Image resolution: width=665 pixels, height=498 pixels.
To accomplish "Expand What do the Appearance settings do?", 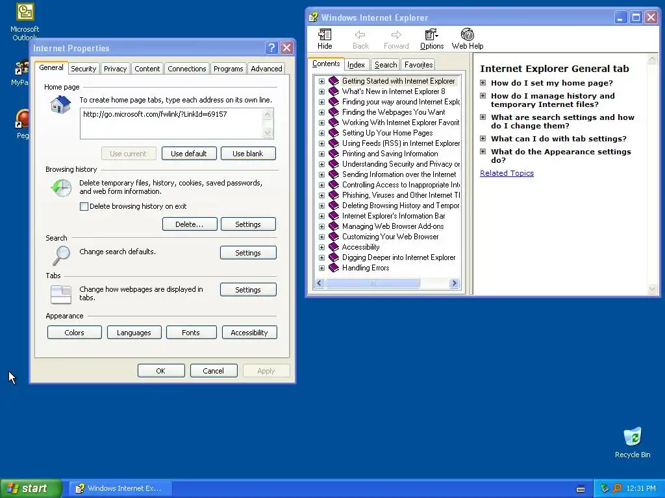I will (483, 152).
